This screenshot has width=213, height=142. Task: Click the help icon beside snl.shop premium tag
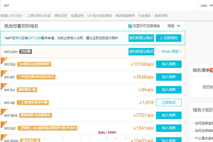point(38,140)
